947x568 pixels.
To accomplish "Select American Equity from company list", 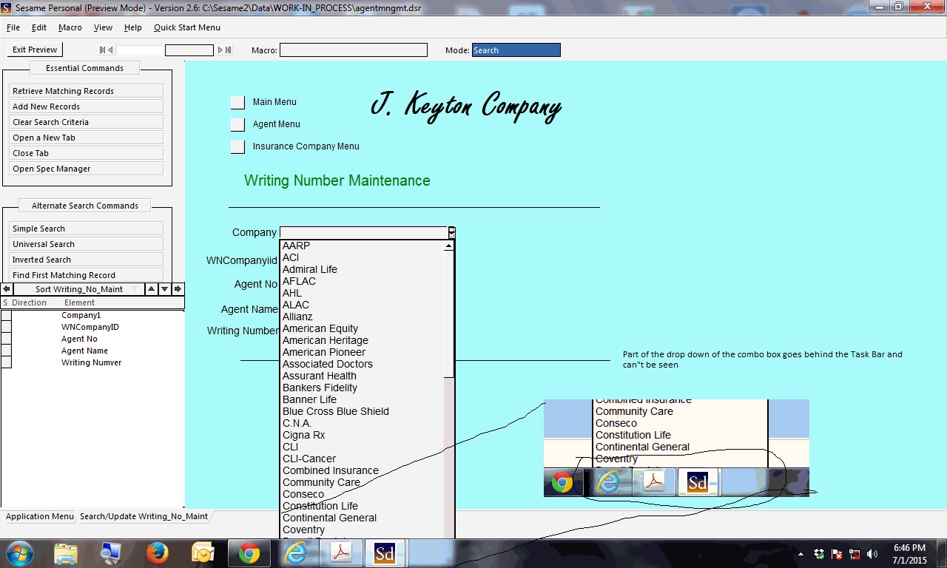I will coord(320,328).
